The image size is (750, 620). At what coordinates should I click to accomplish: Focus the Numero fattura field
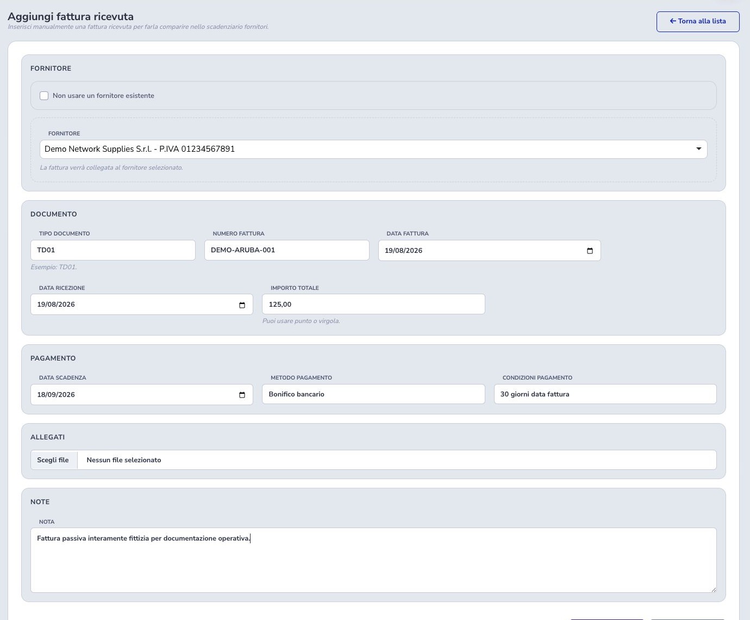[287, 250]
